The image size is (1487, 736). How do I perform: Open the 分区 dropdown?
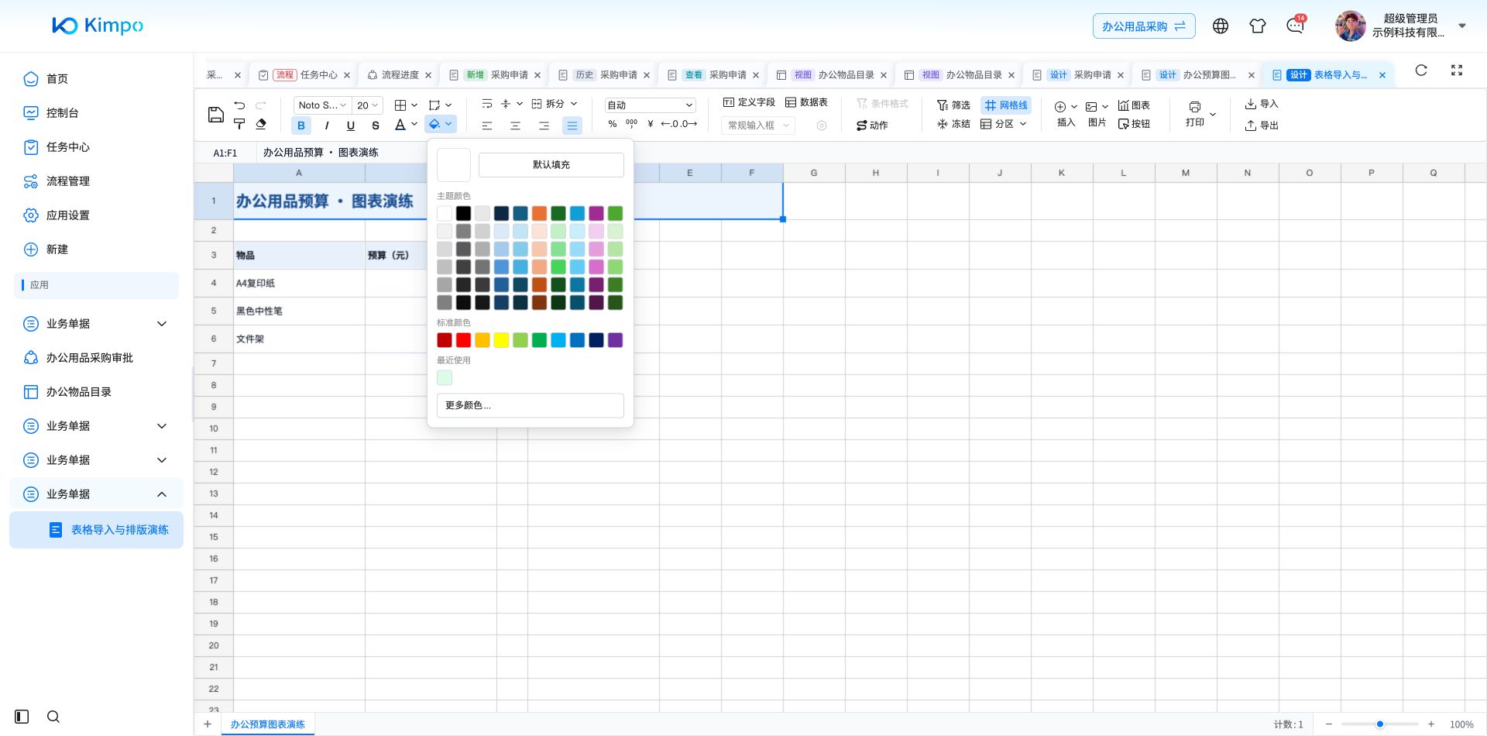[x=1004, y=124]
